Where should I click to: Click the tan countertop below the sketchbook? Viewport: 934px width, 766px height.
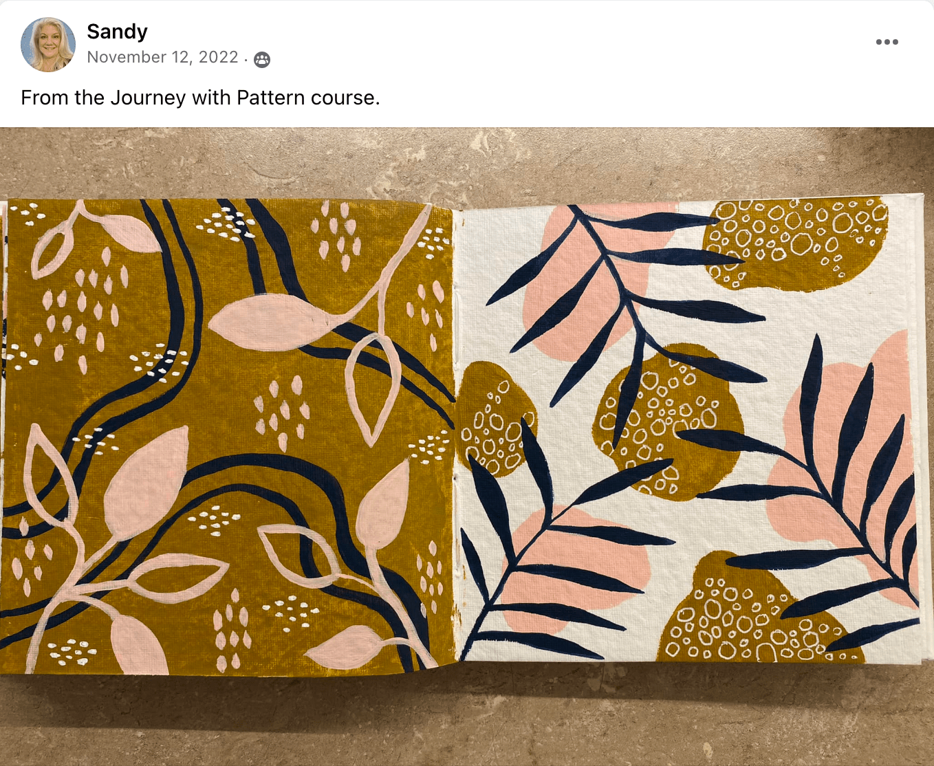click(x=467, y=719)
